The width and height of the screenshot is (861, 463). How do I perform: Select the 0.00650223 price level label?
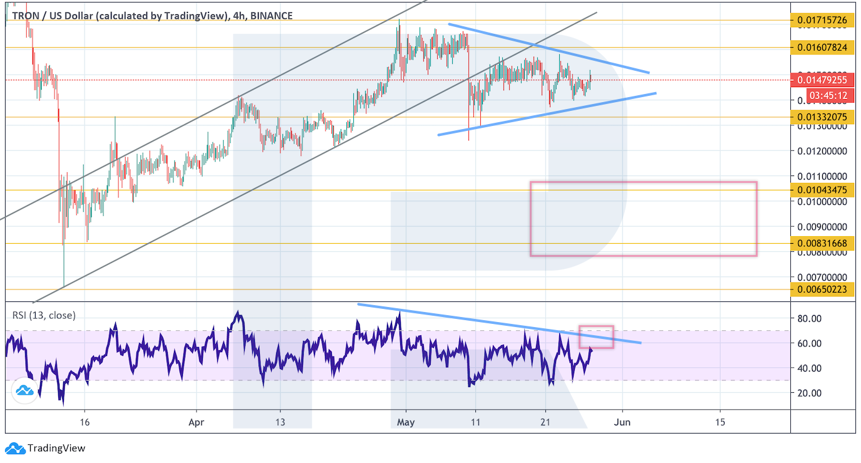(822, 289)
